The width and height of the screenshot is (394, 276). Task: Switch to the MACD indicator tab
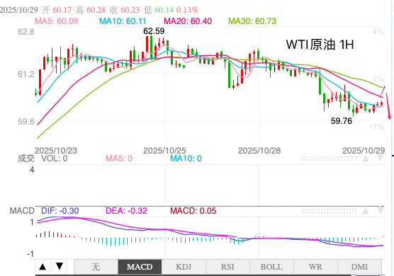tap(140, 267)
